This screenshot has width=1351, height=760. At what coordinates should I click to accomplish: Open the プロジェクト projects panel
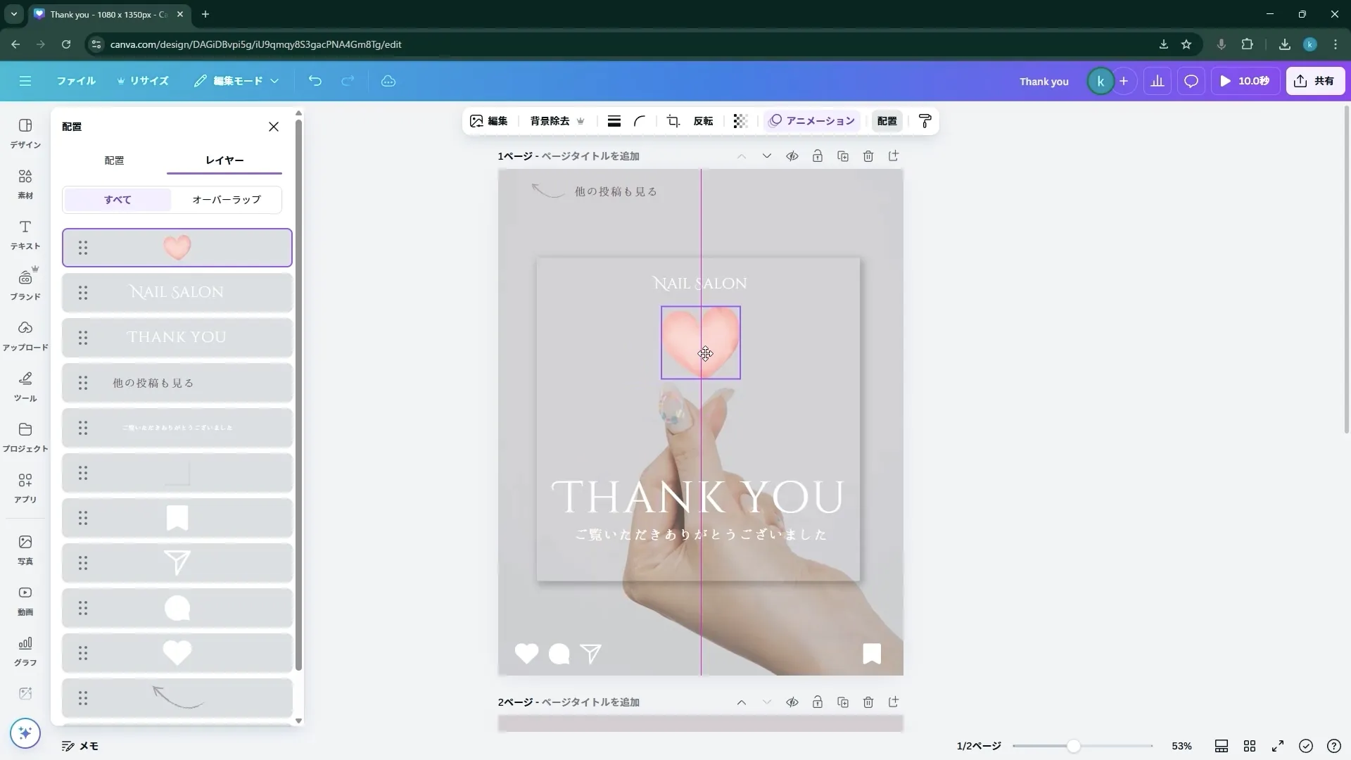[25, 438]
